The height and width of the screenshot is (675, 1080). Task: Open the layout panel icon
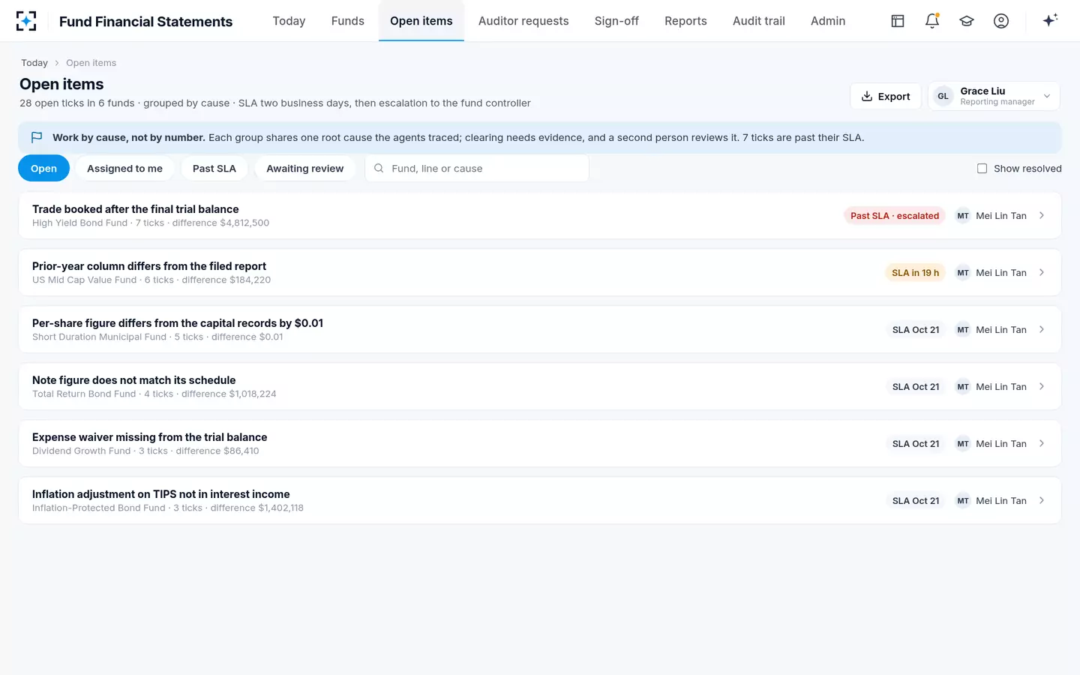(x=898, y=21)
